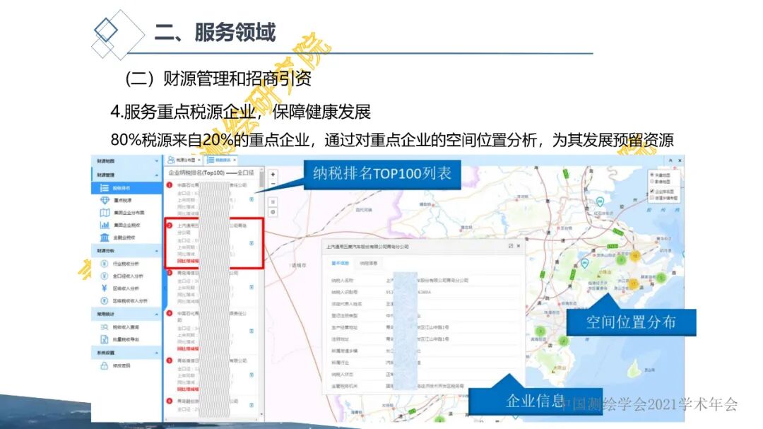Zoom out the map with minus button
763x429 pixels.
[x=273, y=184]
